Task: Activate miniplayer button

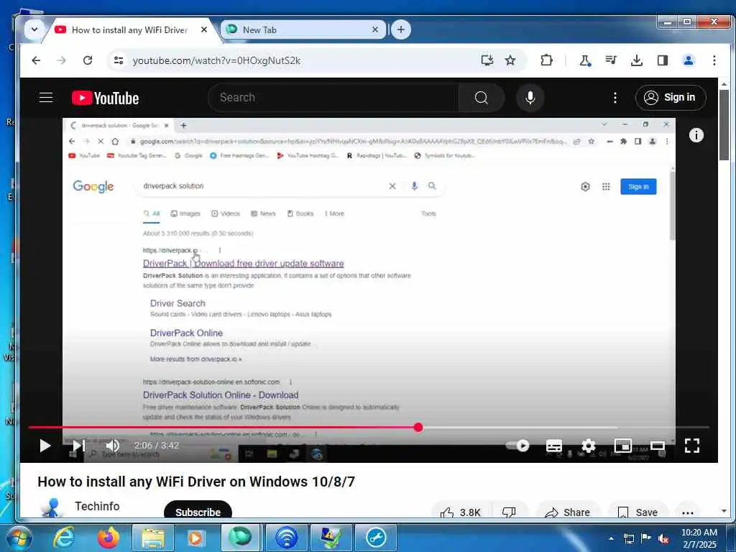Action: [623, 446]
